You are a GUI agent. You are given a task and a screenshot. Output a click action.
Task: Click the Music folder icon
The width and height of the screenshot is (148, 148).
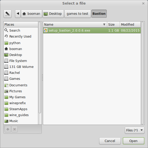point(6,121)
